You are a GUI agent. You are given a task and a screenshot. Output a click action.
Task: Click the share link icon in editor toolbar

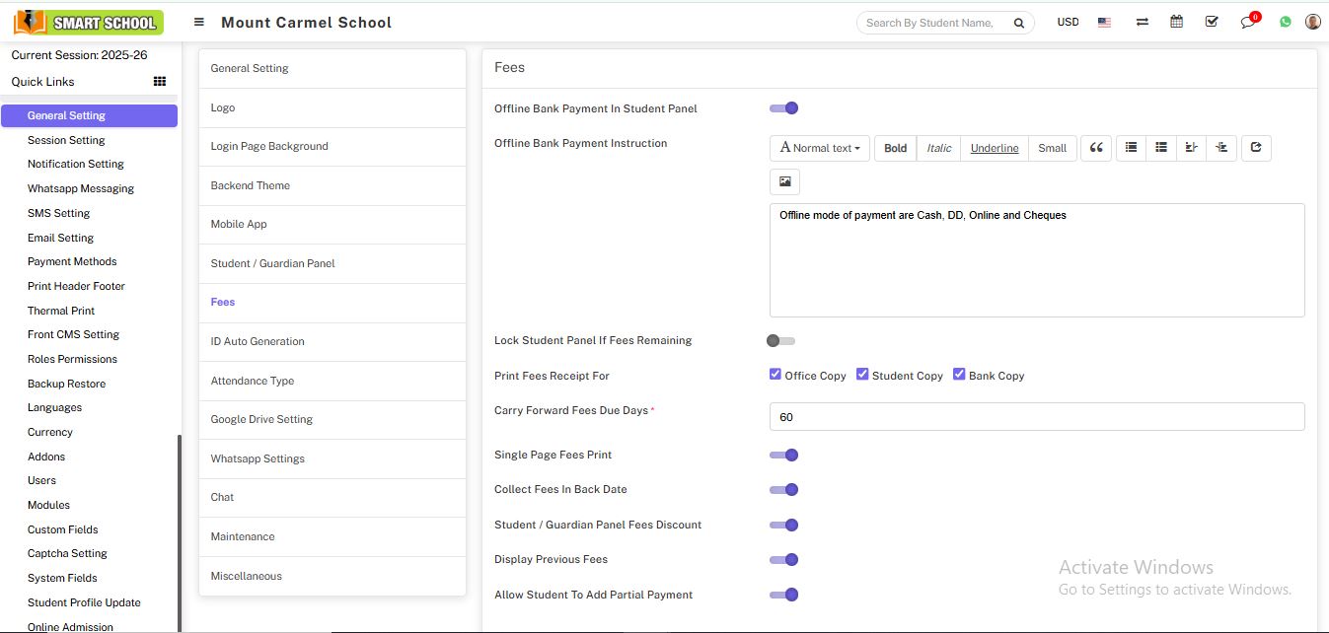coord(1255,148)
